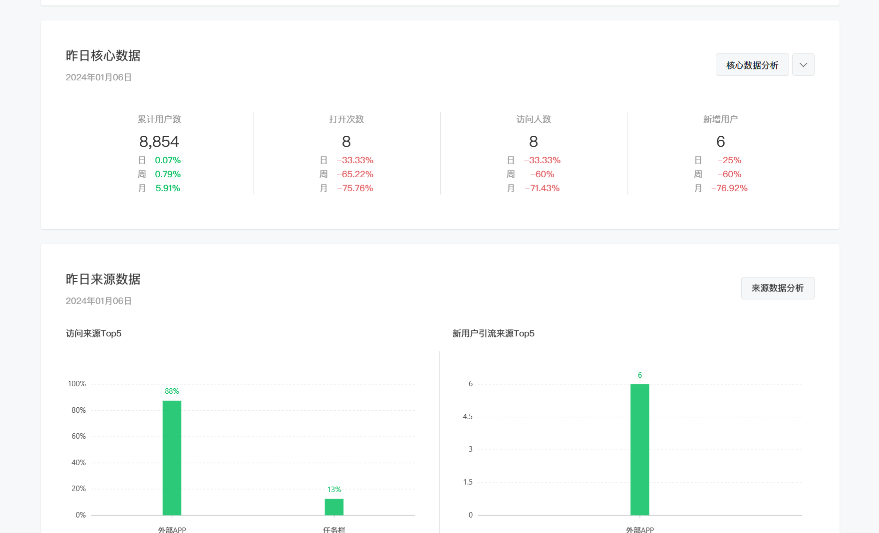Click the 88% 外部APP bar in 访问来源Top5
The image size is (879, 533).
coord(172,457)
